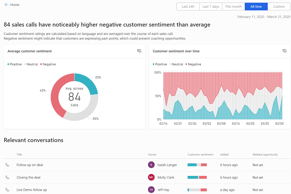291x194 pixels.
Task: Click the phone icon beside Follow up on deal
Action: pos(7,165)
